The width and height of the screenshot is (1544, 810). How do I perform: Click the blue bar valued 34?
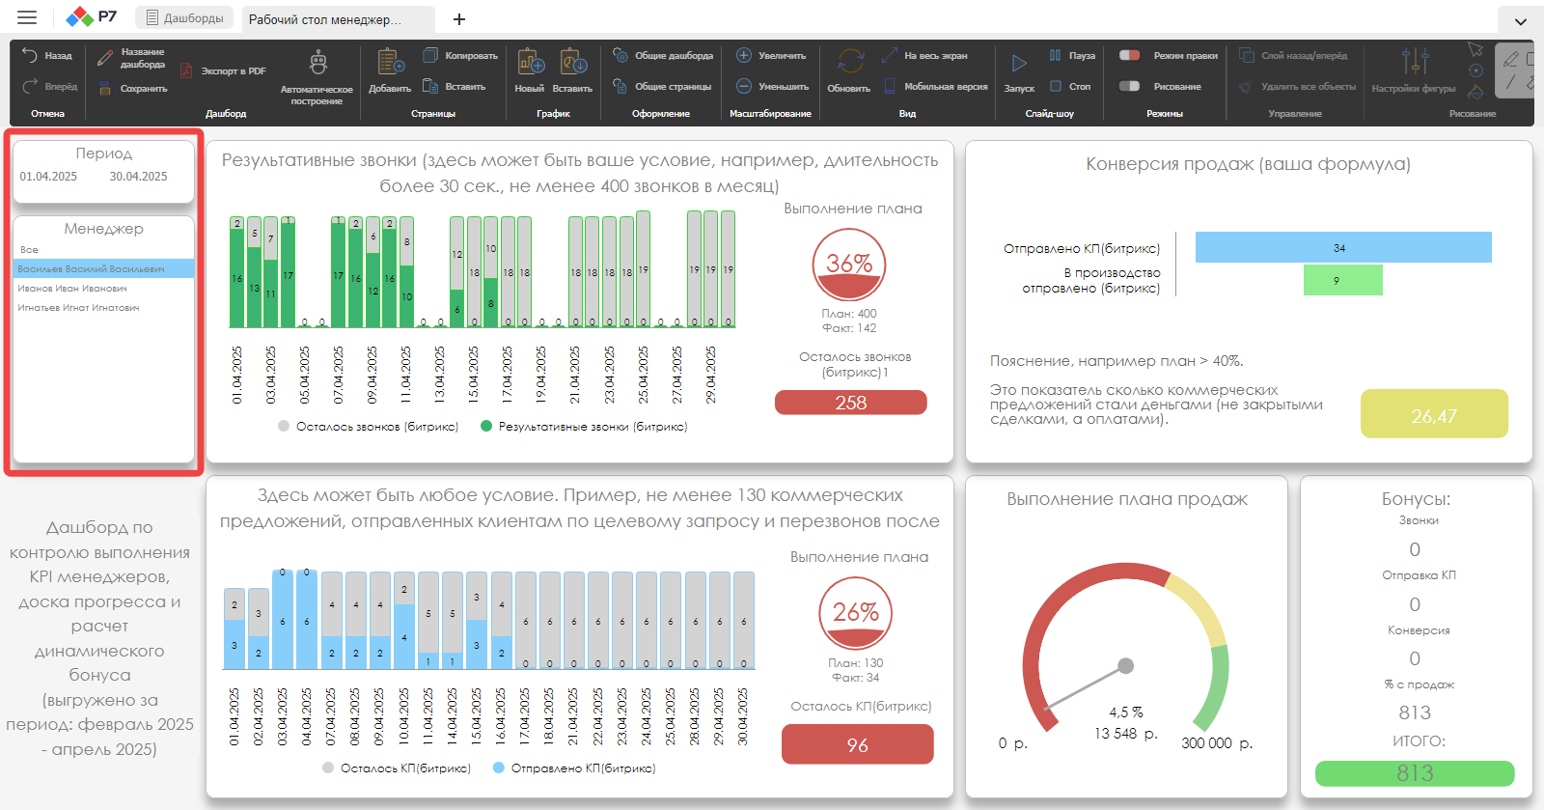pyautogui.click(x=1343, y=247)
